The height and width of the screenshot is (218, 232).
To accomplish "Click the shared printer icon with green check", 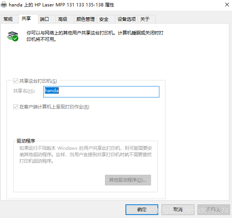I will [x=13, y=36].
